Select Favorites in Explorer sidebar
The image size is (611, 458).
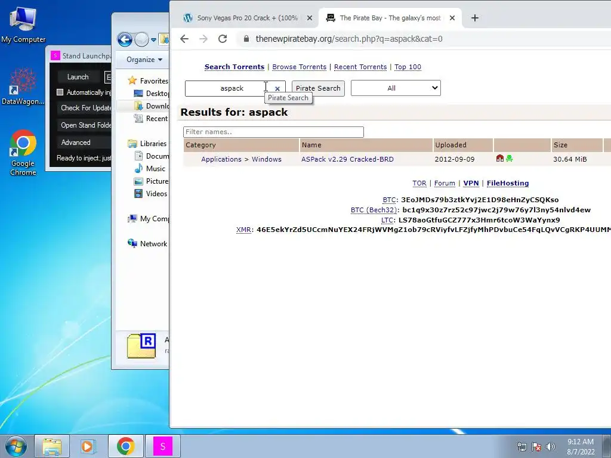148,81
